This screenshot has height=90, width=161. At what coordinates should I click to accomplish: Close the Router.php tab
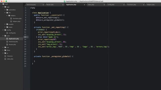pos(63,5)
